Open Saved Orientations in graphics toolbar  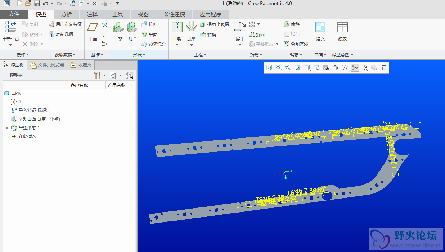(x=317, y=67)
